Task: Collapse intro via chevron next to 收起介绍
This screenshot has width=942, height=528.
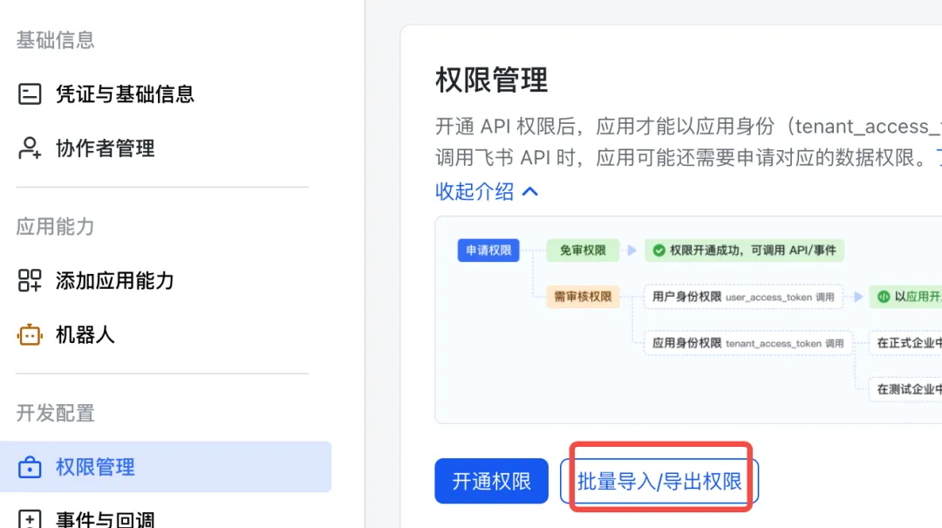Action: (530, 191)
